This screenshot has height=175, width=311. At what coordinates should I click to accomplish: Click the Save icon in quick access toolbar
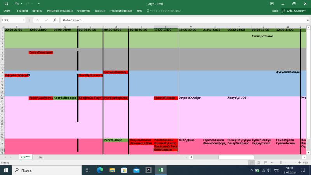pos(6,3)
